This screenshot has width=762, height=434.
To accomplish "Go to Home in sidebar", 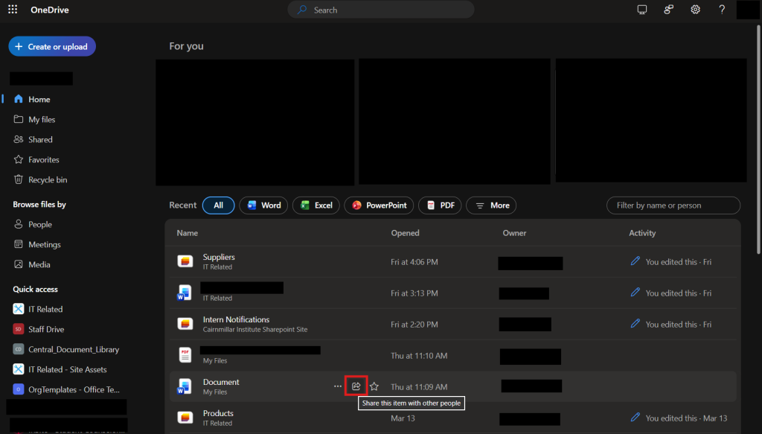I will click(x=39, y=99).
